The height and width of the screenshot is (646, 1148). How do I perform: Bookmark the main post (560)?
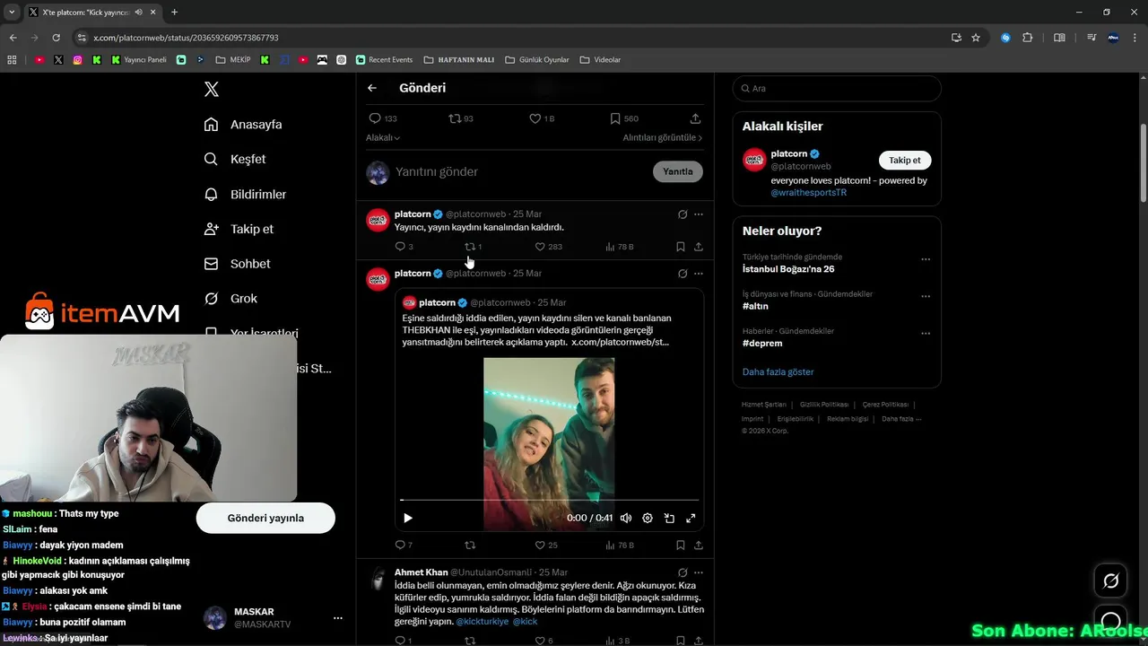click(x=624, y=118)
